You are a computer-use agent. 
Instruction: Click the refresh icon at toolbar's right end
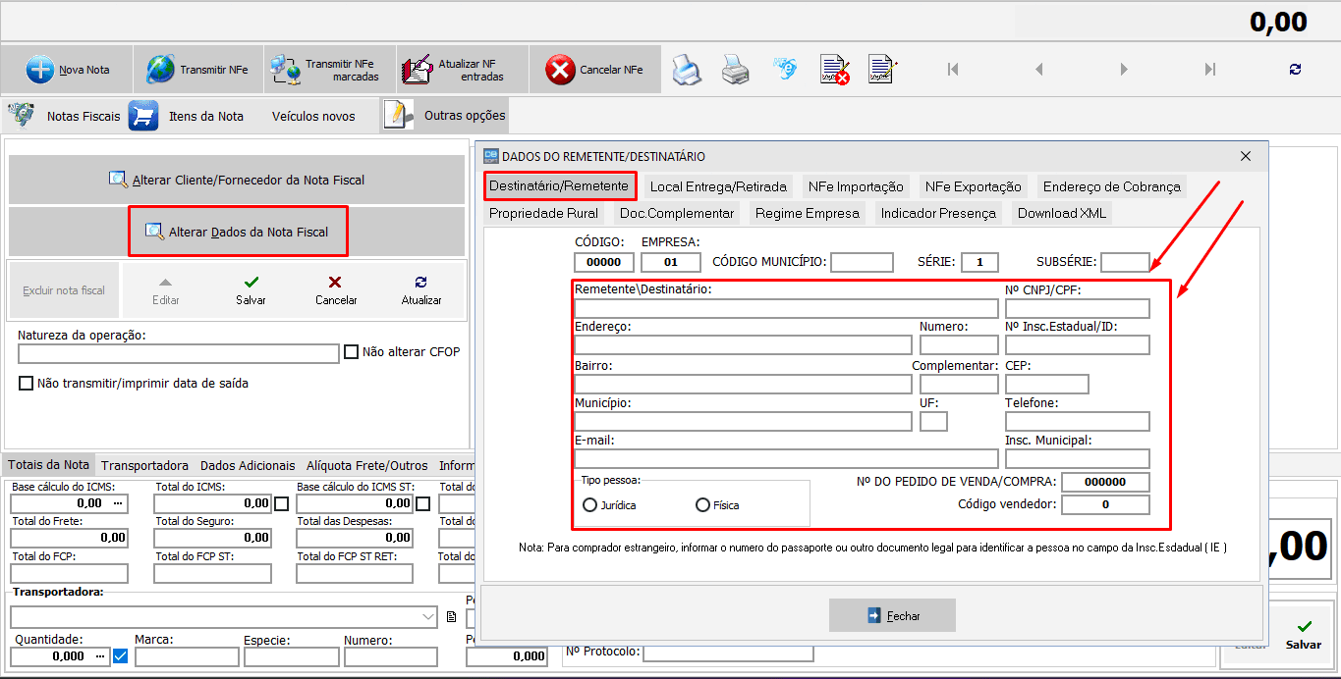point(1295,70)
